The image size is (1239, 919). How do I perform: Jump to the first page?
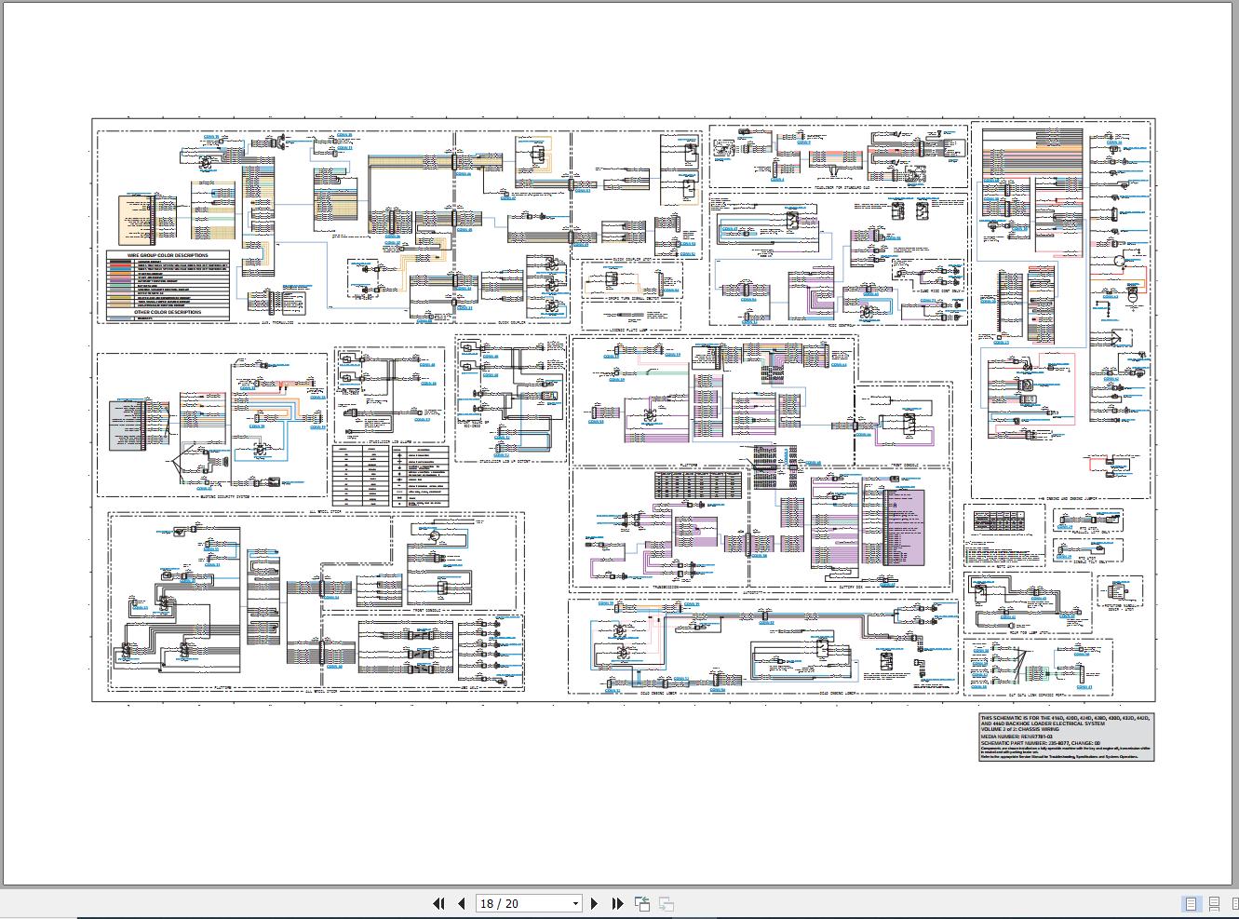[x=438, y=903]
